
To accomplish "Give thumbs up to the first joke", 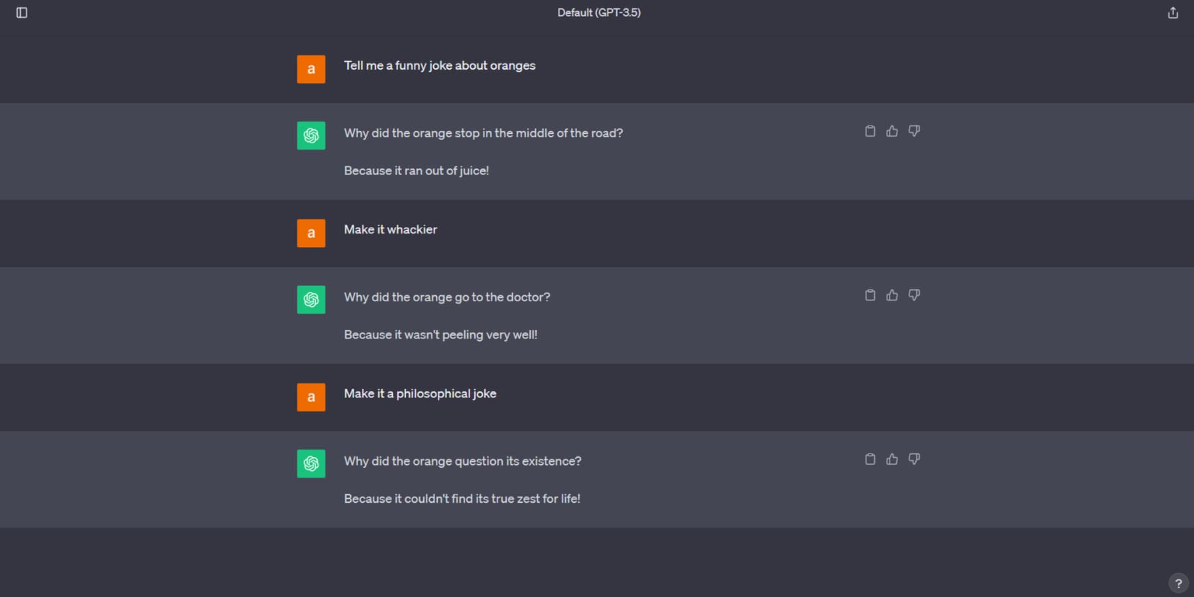I will coord(892,131).
